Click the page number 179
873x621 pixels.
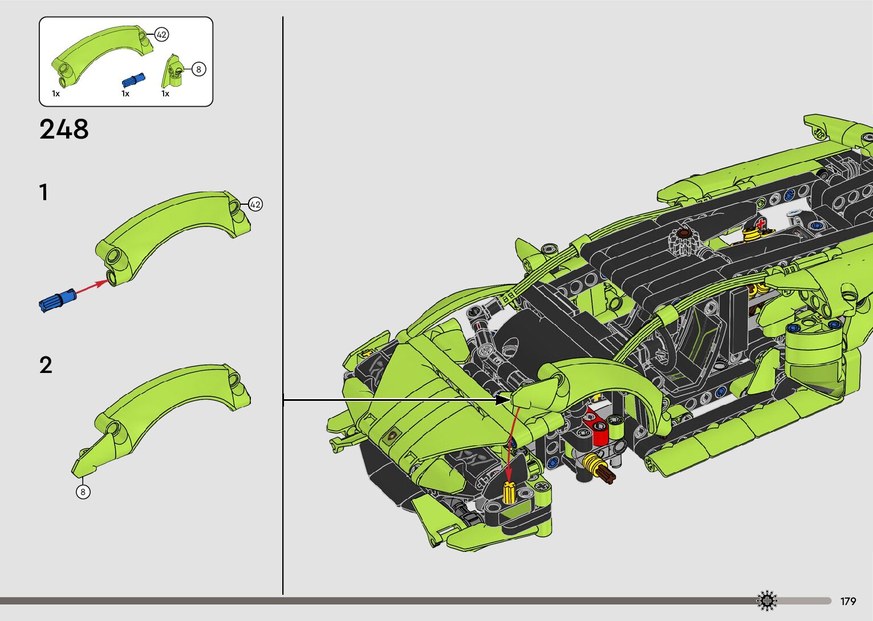tap(848, 601)
